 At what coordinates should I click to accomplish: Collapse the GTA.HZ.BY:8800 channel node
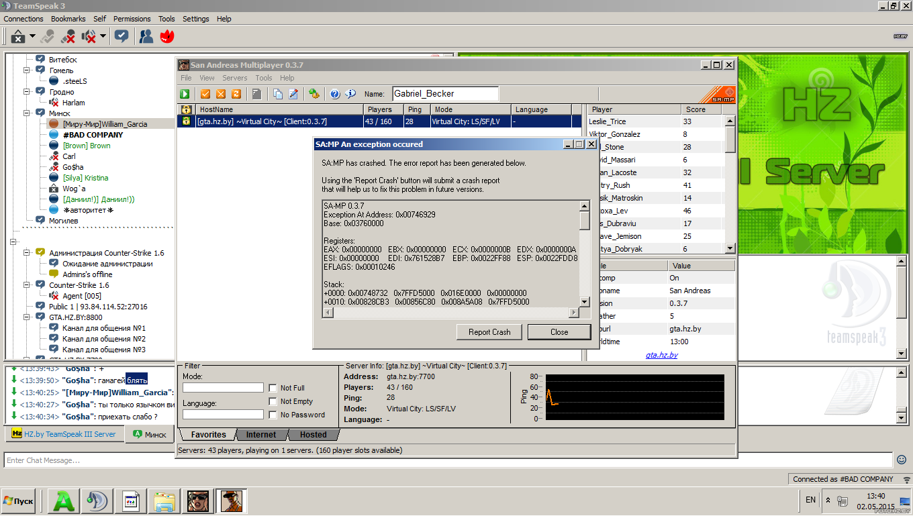tap(28, 317)
